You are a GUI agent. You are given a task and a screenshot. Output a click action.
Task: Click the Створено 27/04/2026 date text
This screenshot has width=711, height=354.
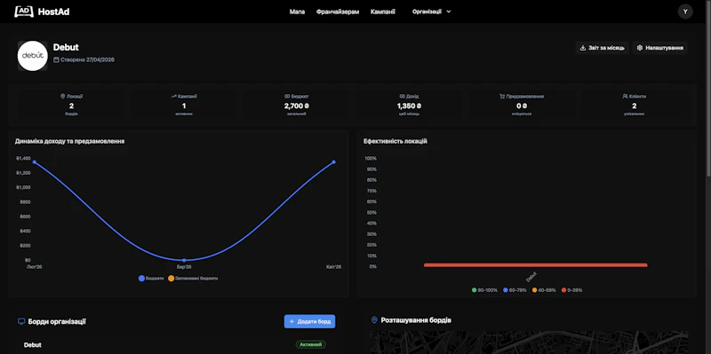(87, 59)
